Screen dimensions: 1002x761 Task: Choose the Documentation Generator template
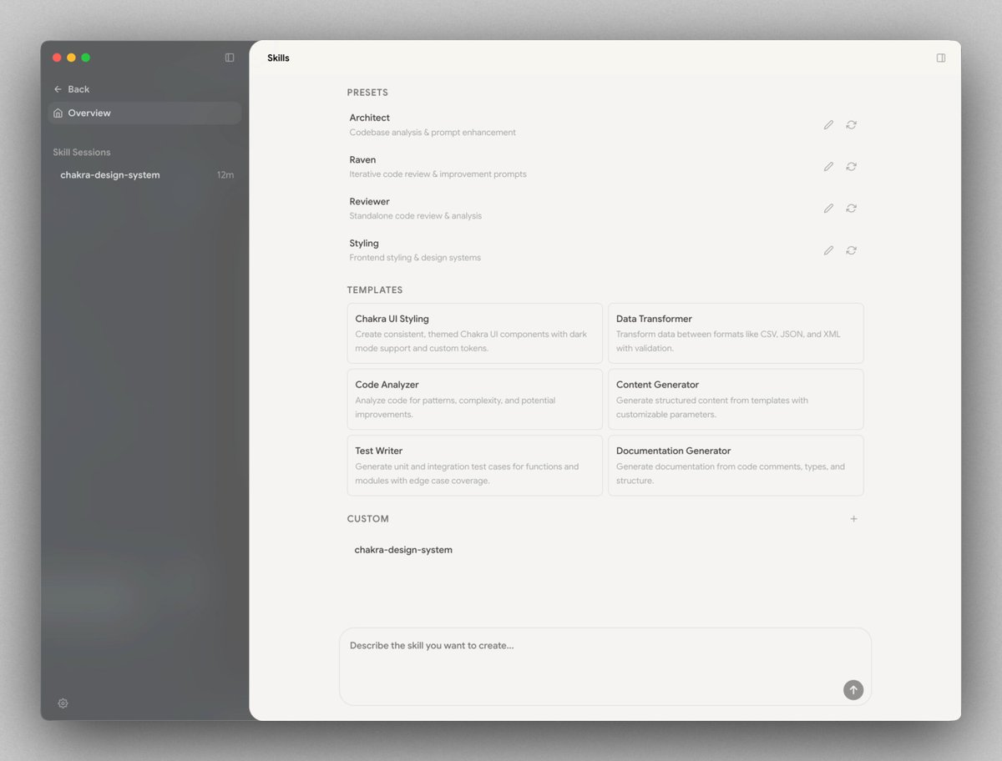[x=736, y=466]
